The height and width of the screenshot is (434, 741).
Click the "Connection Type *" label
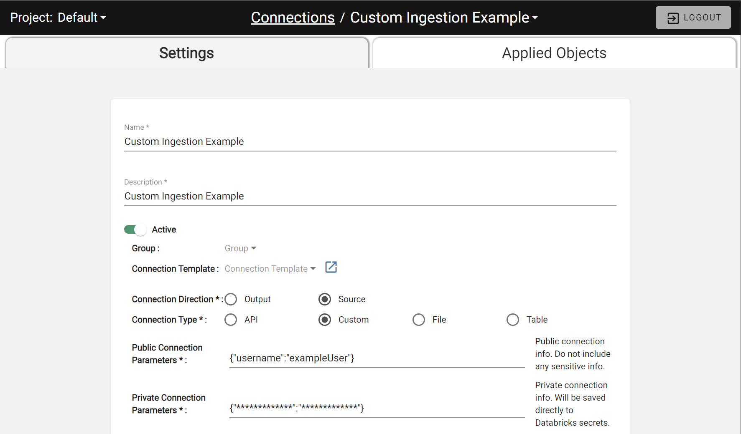coord(169,320)
